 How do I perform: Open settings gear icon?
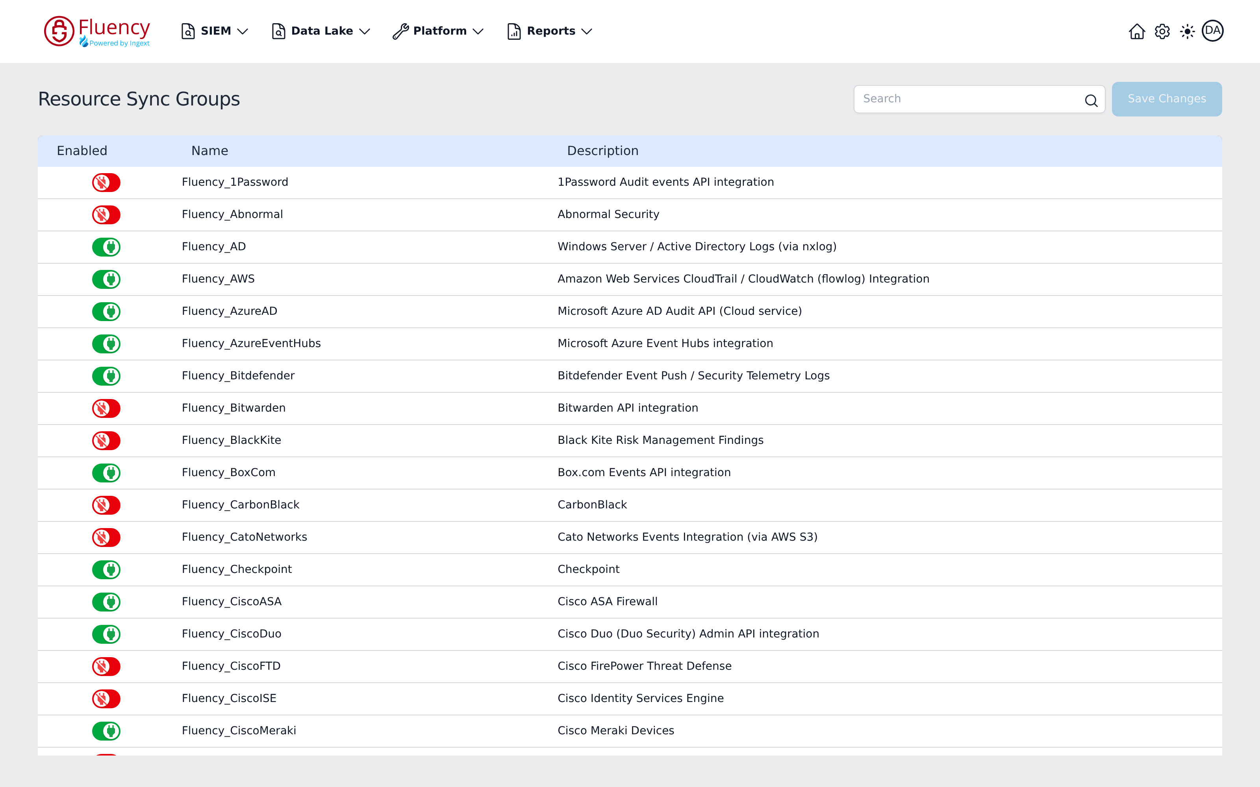(1162, 31)
